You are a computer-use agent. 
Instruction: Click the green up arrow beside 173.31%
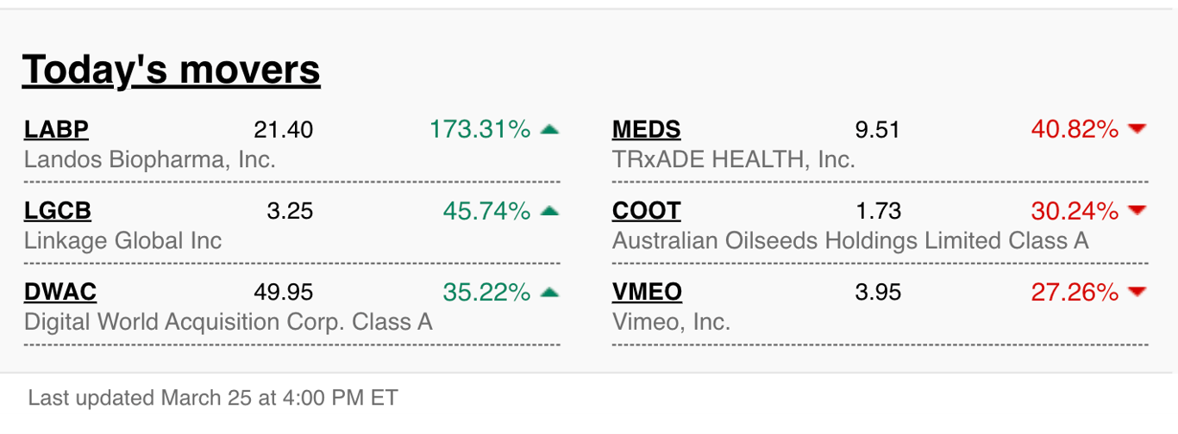(x=549, y=130)
